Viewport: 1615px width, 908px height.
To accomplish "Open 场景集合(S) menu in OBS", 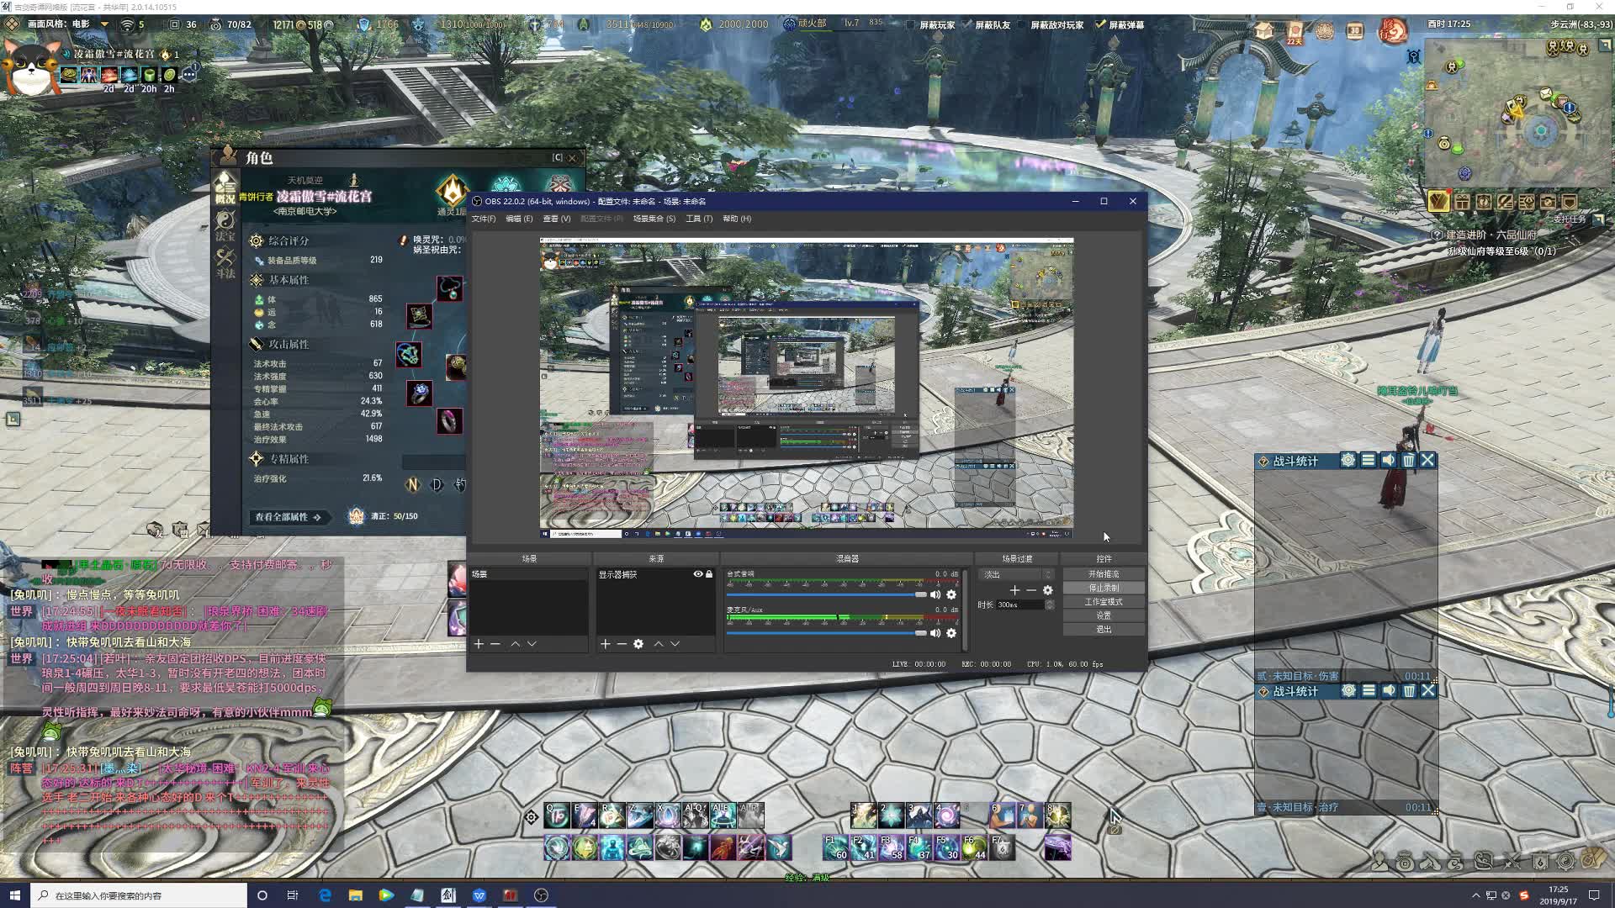I will (654, 219).
